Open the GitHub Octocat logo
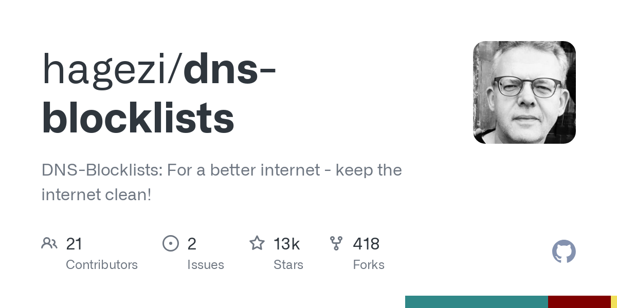617x308 pixels. [564, 252]
